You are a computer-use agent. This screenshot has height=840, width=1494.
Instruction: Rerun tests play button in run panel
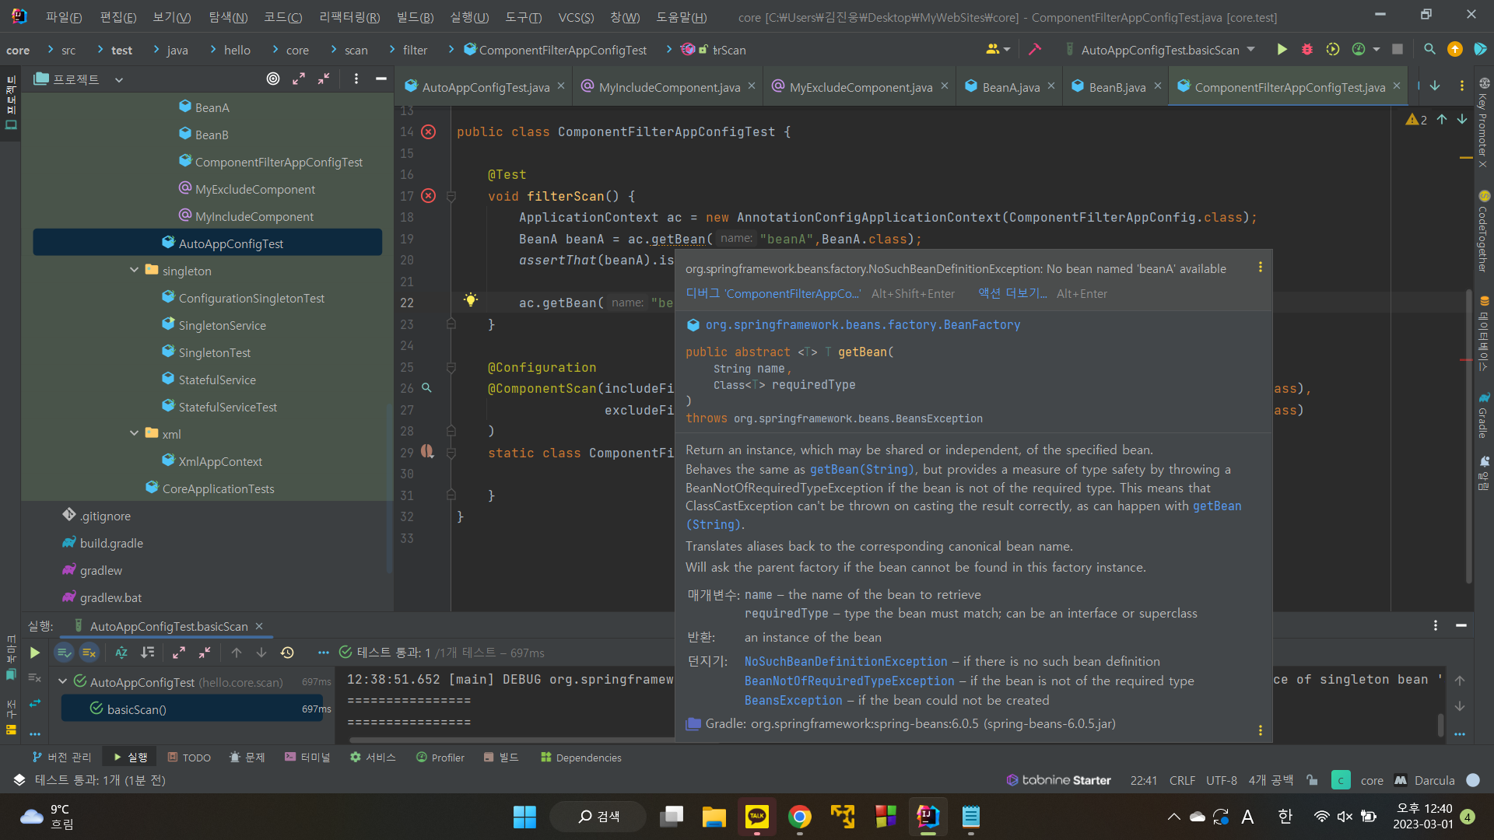pyautogui.click(x=35, y=653)
